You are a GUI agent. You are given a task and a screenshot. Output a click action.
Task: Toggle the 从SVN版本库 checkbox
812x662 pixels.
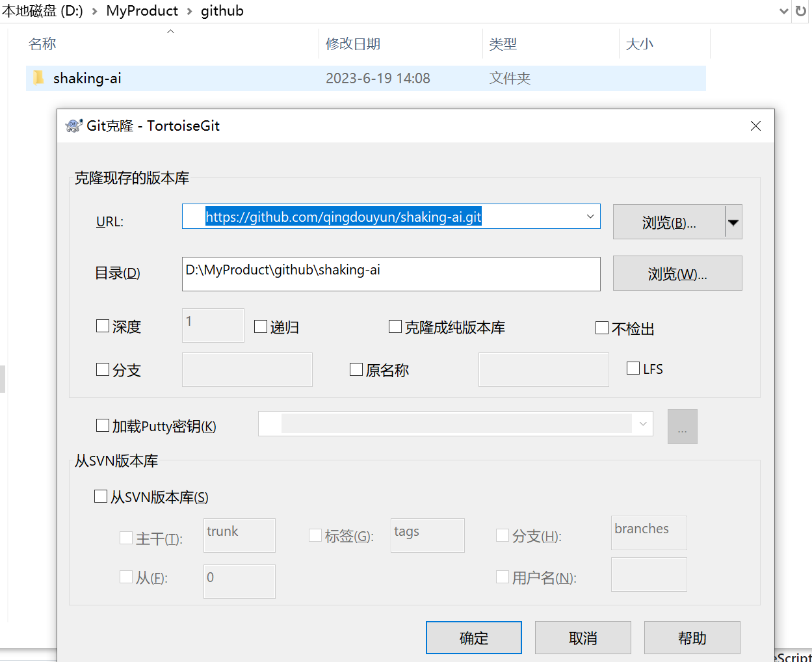101,496
